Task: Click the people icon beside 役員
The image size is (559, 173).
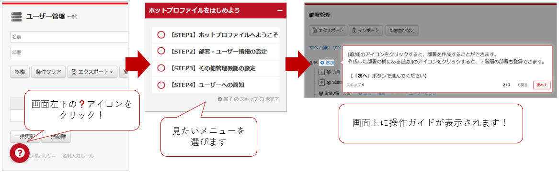Action: pyautogui.click(x=329, y=72)
